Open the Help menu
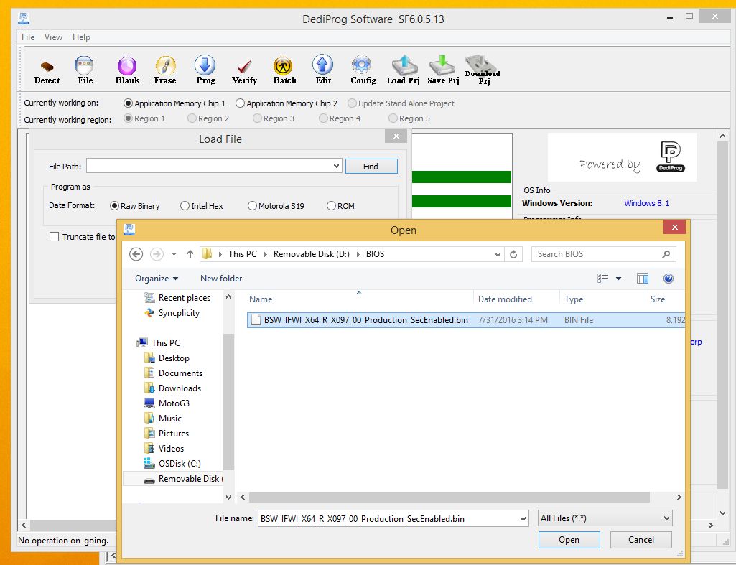This screenshot has height=565, width=736. pyautogui.click(x=81, y=37)
